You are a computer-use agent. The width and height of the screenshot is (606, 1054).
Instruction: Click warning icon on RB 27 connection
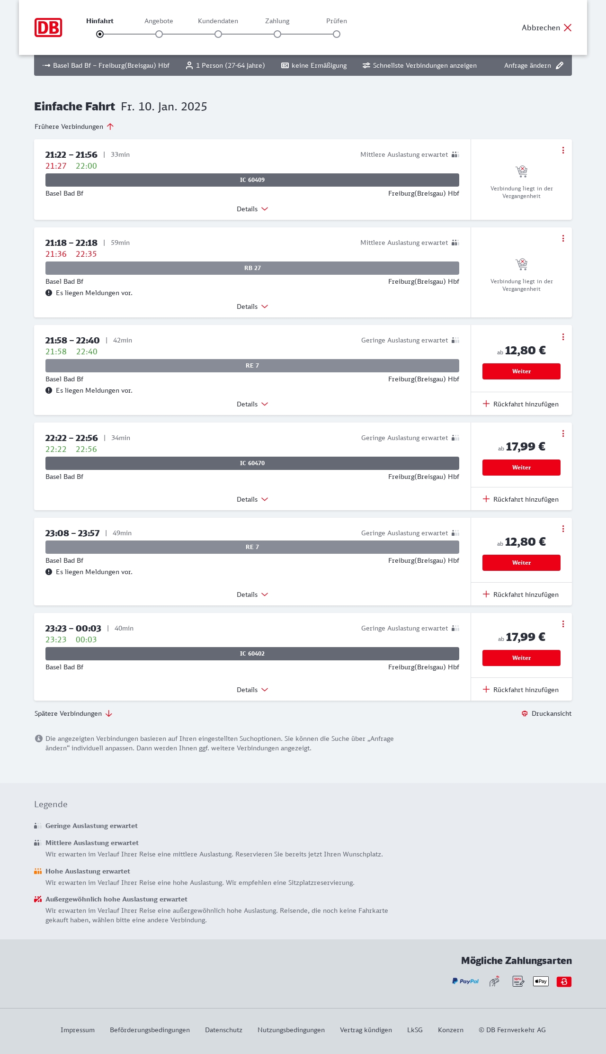(x=49, y=293)
